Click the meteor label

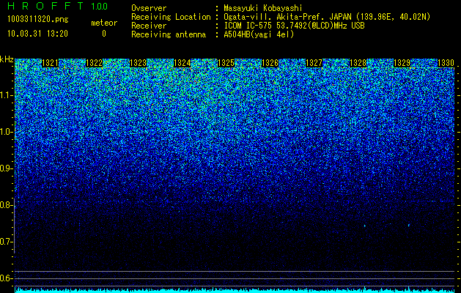point(104,23)
